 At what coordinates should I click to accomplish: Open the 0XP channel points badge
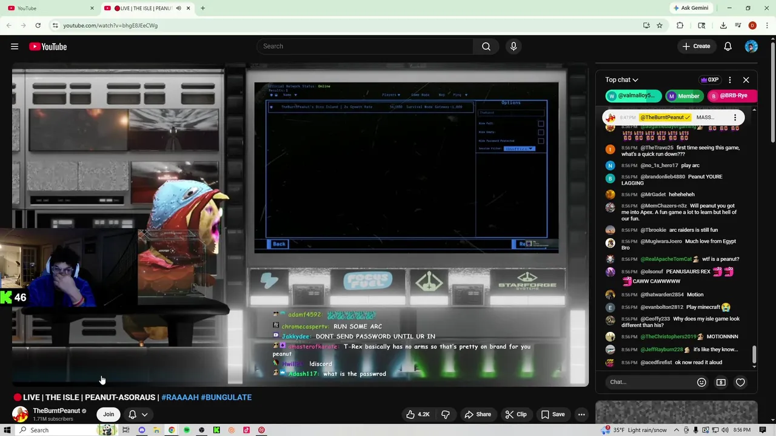(x=709, y=80)
